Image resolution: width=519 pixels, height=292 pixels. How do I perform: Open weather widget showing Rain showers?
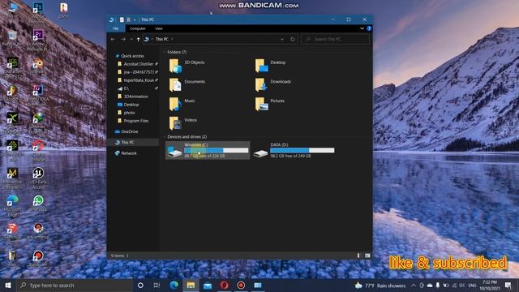[x=380, y=285]
